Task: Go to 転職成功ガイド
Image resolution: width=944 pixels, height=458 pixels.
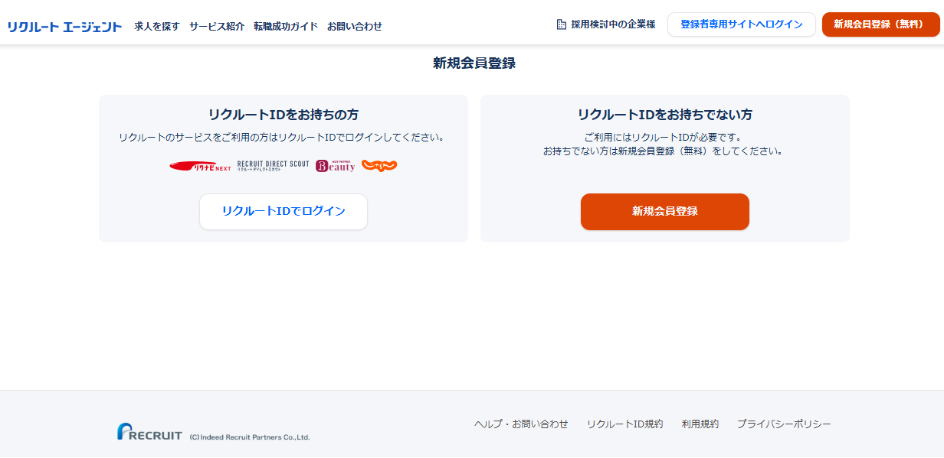Action: point(286,26)
